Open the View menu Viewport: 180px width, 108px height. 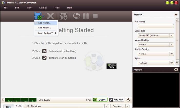(29, 8)
